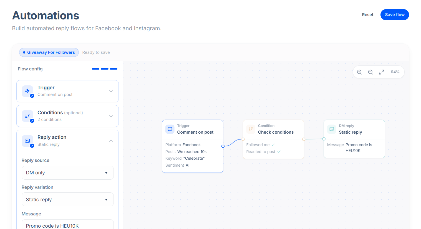Select the Static reply DM node title
Screen dimensions: 421x229
351,132
